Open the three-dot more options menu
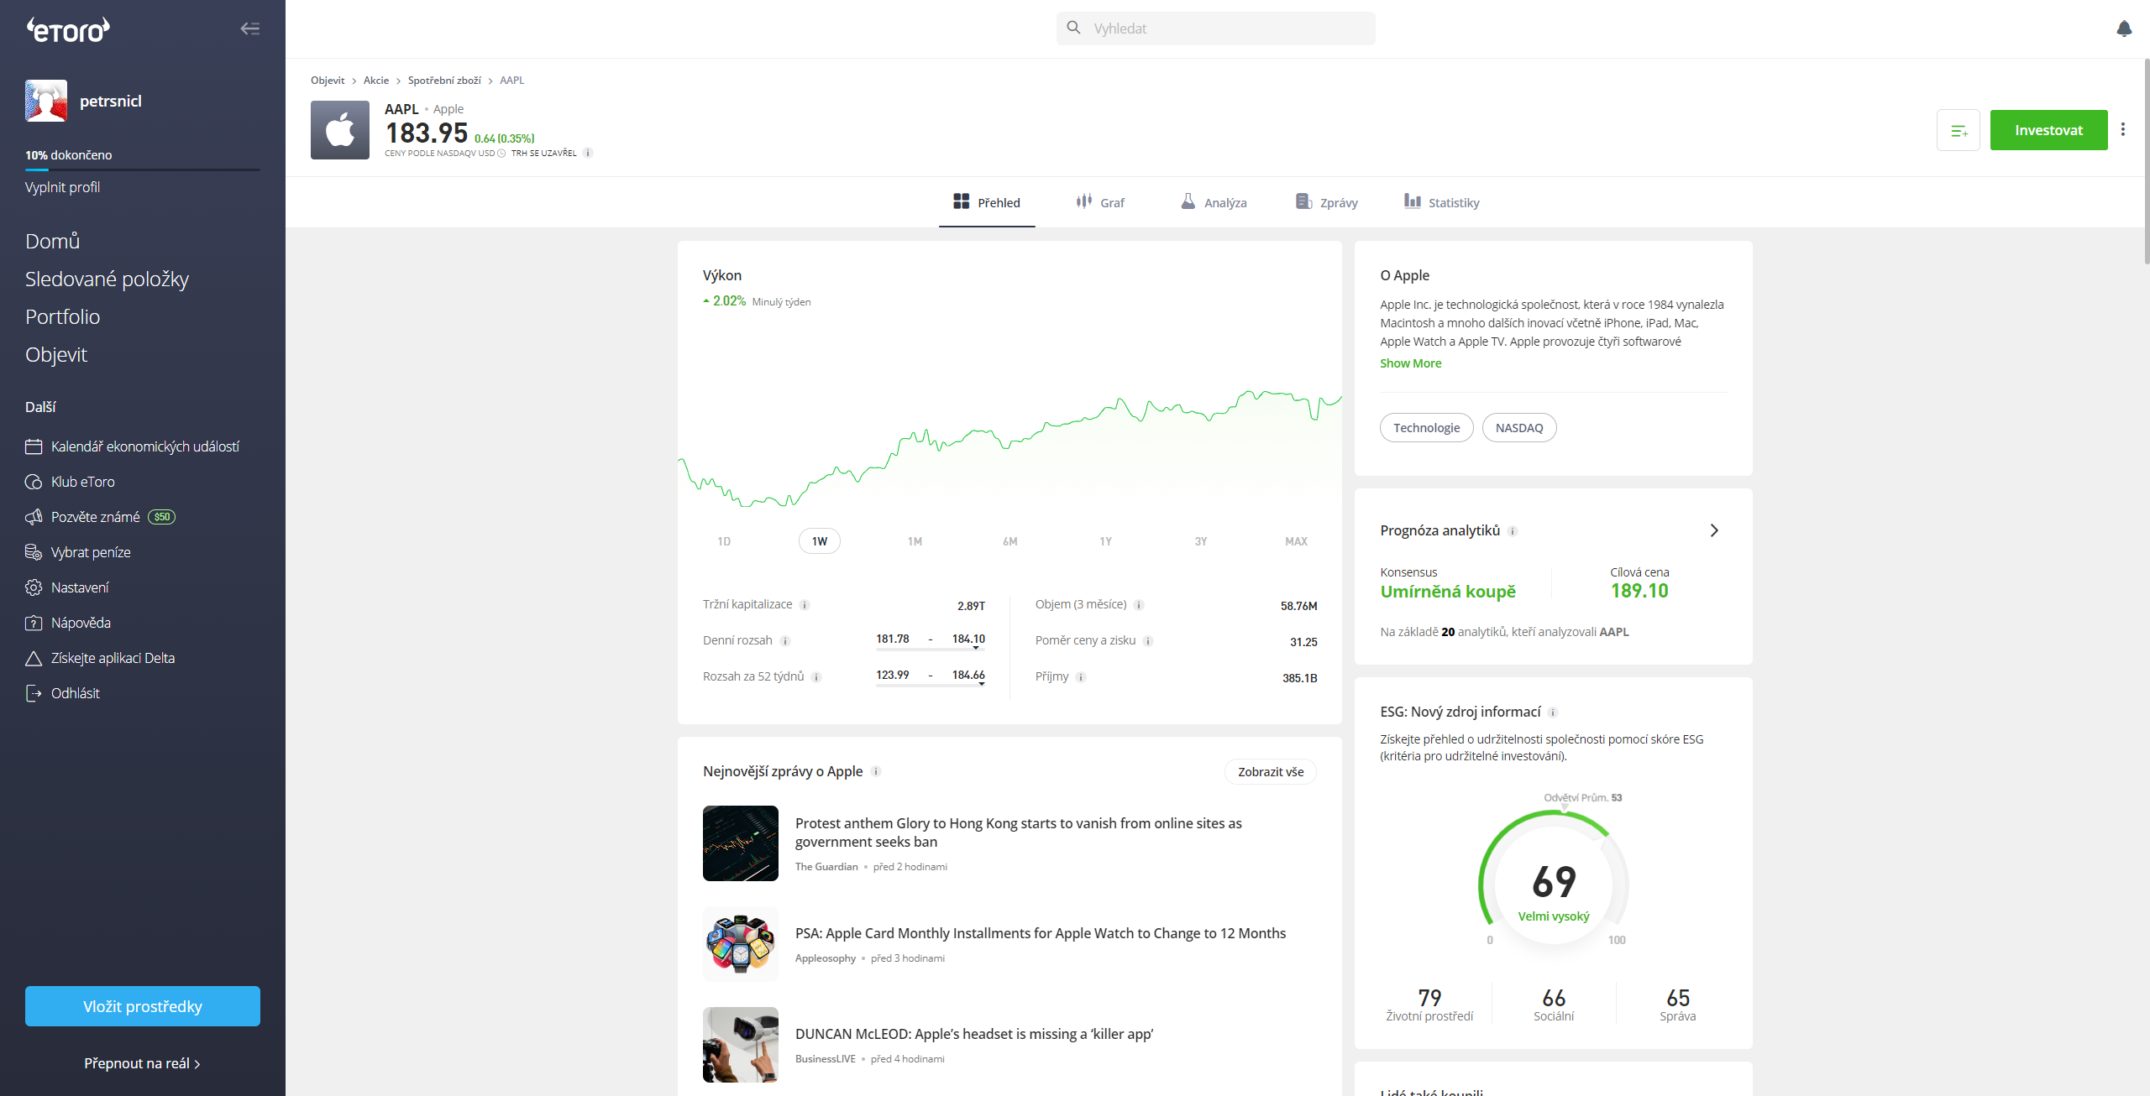 coord(2123,129)
